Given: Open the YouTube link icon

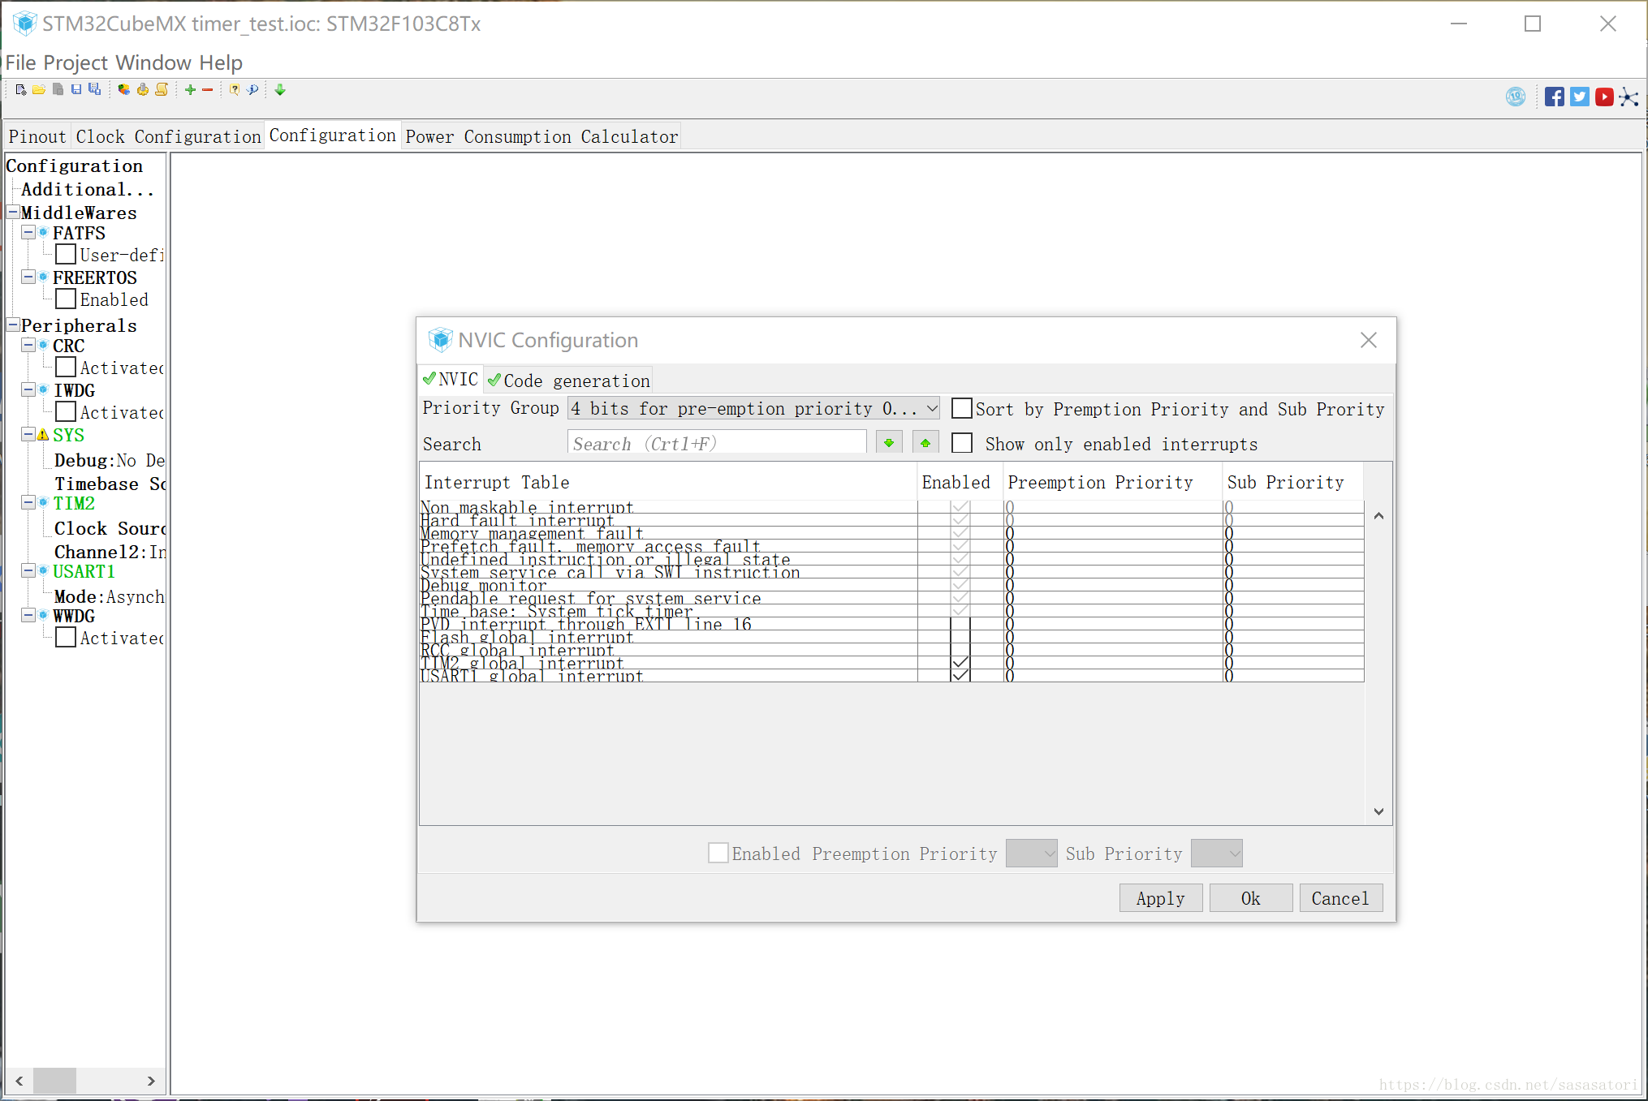Looking at the screenshot, I should tap(1604, 97).
